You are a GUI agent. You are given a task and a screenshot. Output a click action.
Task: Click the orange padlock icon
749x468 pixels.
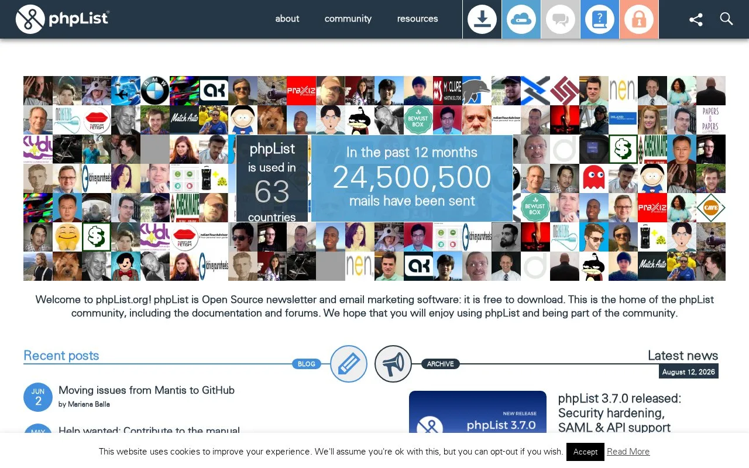click(x=639, y=19)
